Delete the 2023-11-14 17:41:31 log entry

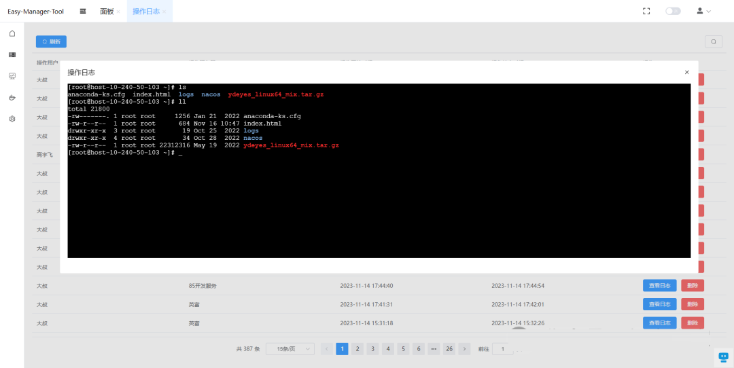(x=692, y=304)
